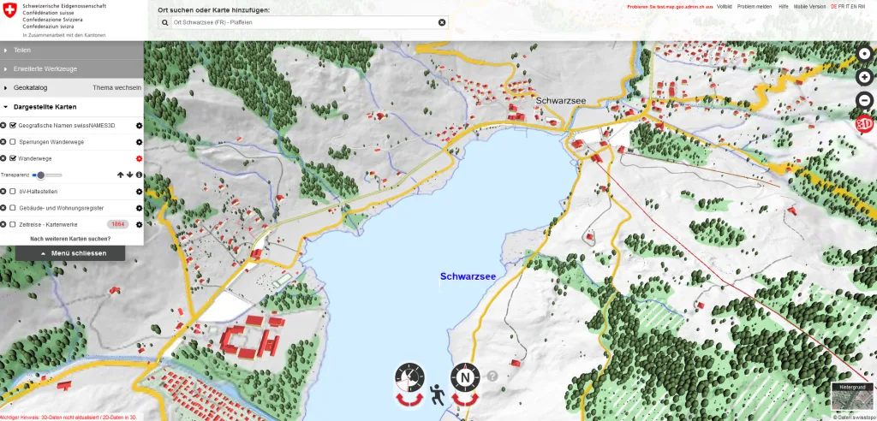Screen dimensions: 877x421
Task: Click Thema wechseln to change topic
Action: click(116, 88)
